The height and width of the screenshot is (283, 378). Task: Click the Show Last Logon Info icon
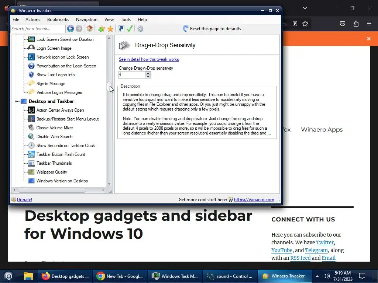[x=31, y=74]
